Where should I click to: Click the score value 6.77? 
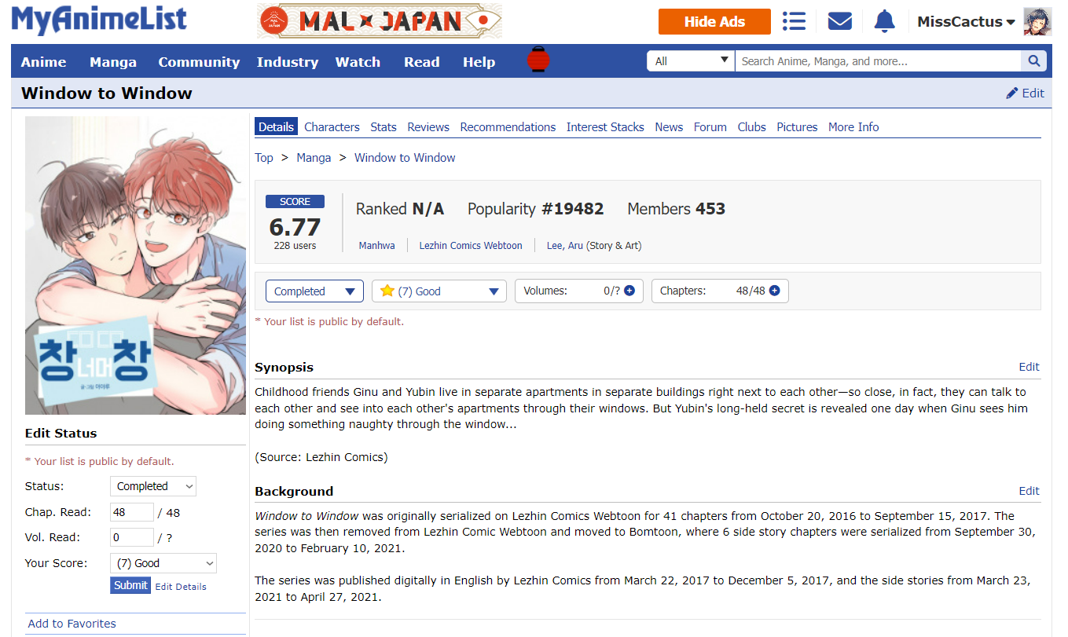[295, 227]
